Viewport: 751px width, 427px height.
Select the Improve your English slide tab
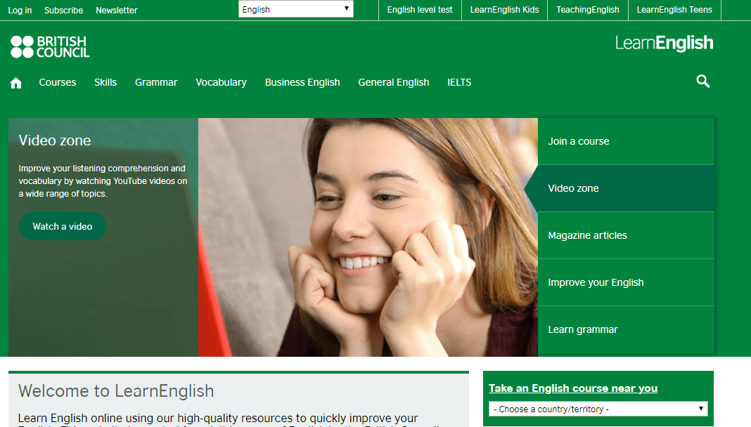click(626, 282)
